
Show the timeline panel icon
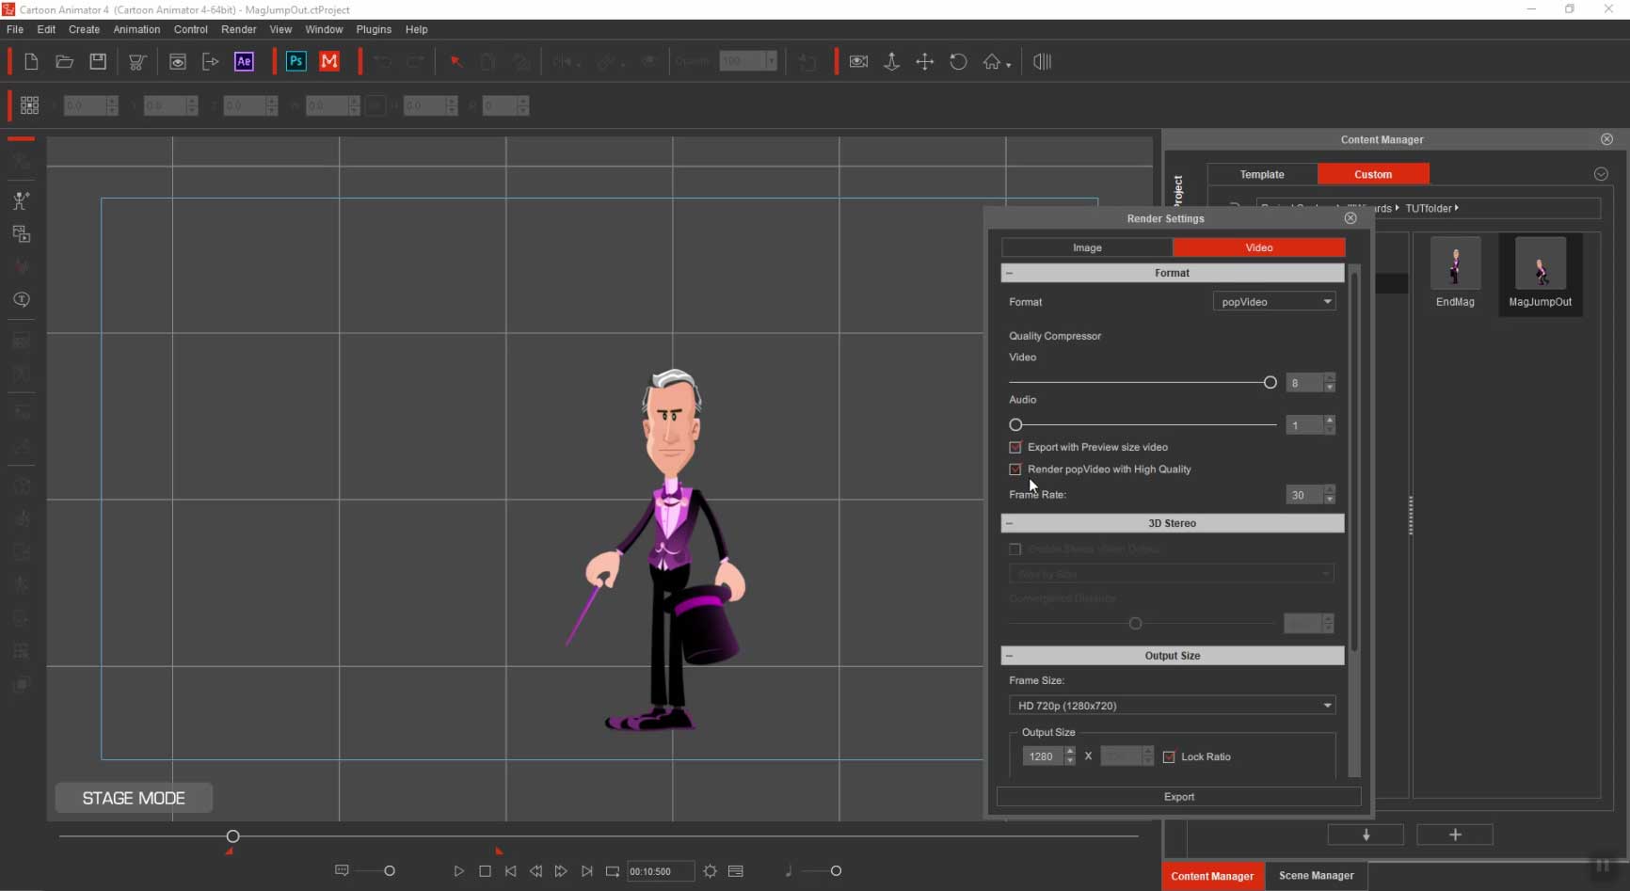pyautogui.click(x=736, y=871)
